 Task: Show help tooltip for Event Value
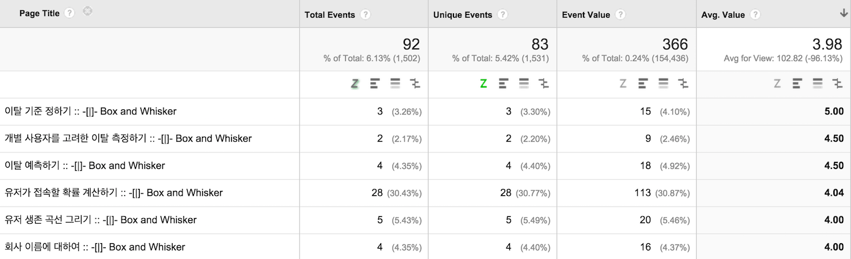(621, 15)
